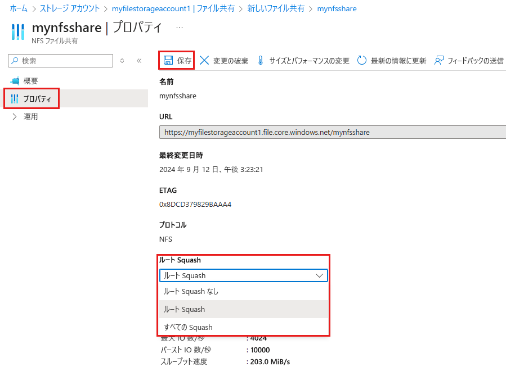Screen dimensions: 506x376
Task: Open the ルート Squash dropdown combo box
Action: (244, 275)
